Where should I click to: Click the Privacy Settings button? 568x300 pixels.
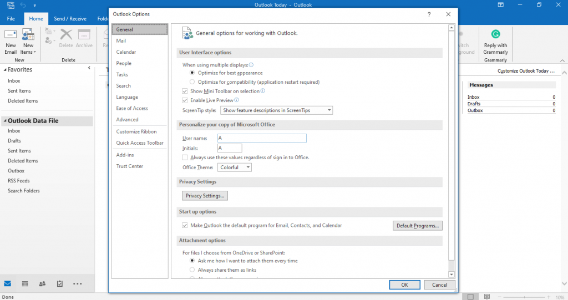[x=205, y=196]
